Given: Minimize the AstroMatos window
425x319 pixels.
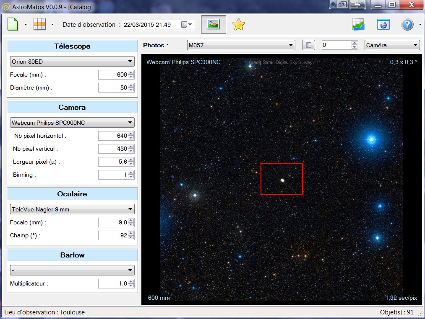Looking at the screenshot, I should pyautogui.click(x=378, y=5).
